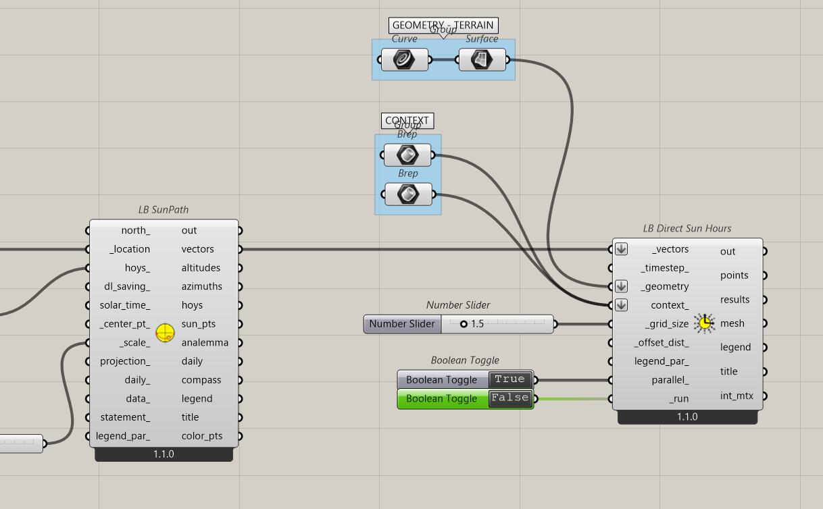Click the dl_saving_ input on SunPath
Screen dimensions: 823x509
click(127, 286)
